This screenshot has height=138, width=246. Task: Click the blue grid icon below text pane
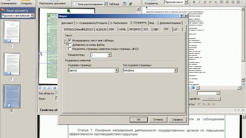[x=193, y=88]
